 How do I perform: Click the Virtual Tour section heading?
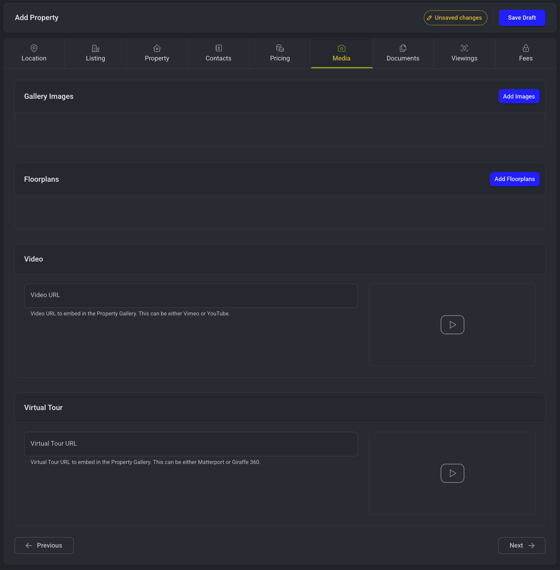click(x=43, y=408)
